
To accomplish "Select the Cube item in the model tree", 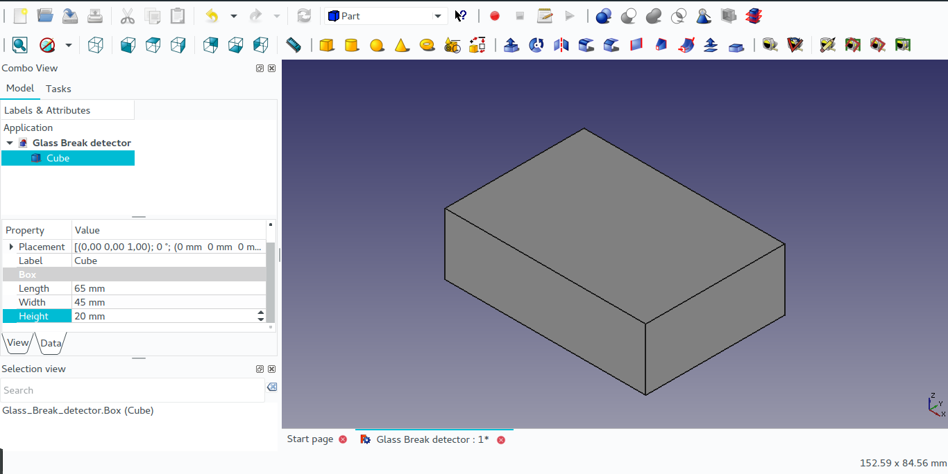I will (58, 158).
